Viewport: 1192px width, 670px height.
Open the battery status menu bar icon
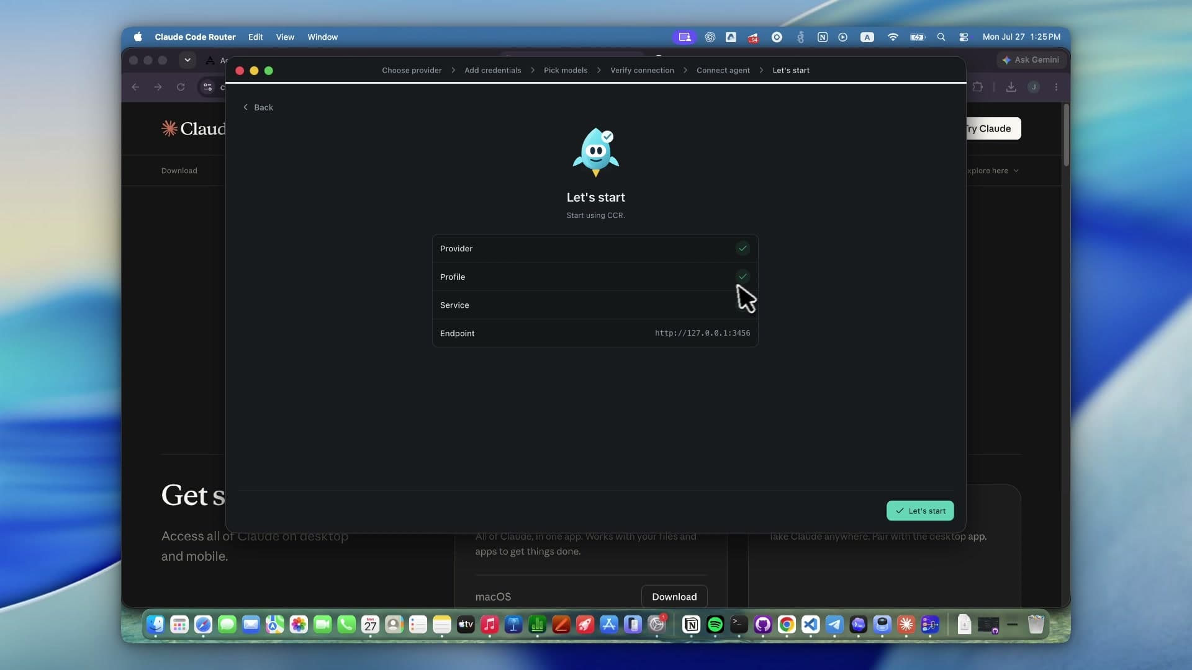[x=918, y=37]
